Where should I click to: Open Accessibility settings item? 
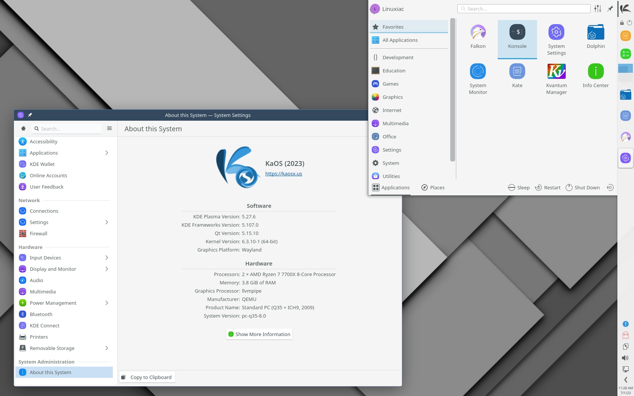(x=64, y=141)
